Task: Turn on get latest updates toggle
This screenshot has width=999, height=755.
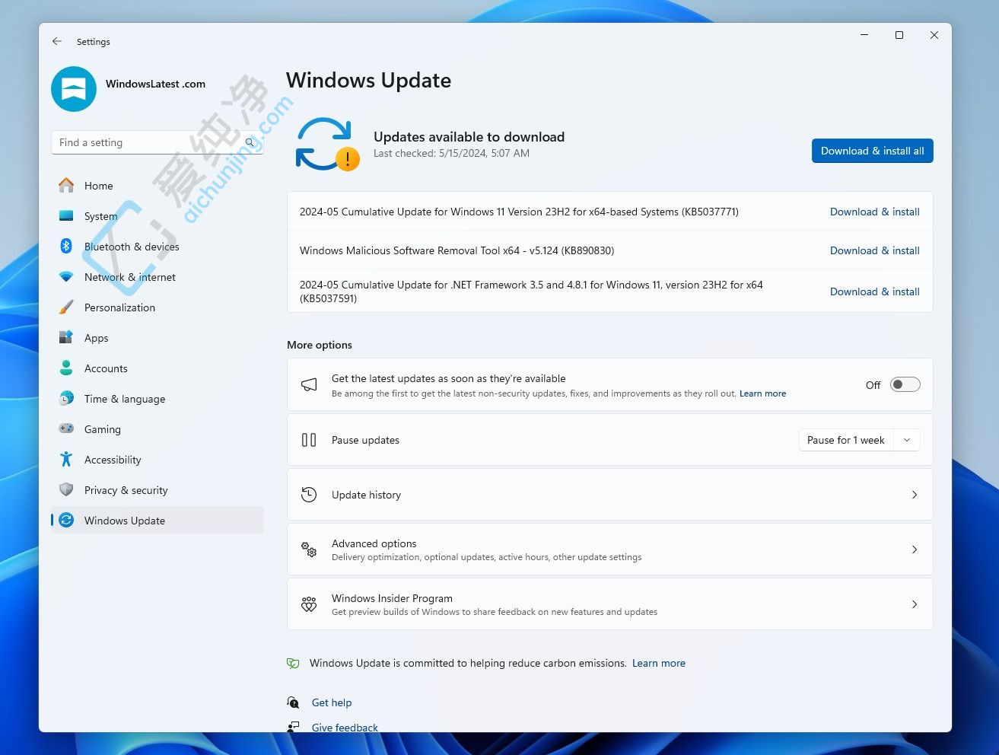Action: (x=905, y=384)
